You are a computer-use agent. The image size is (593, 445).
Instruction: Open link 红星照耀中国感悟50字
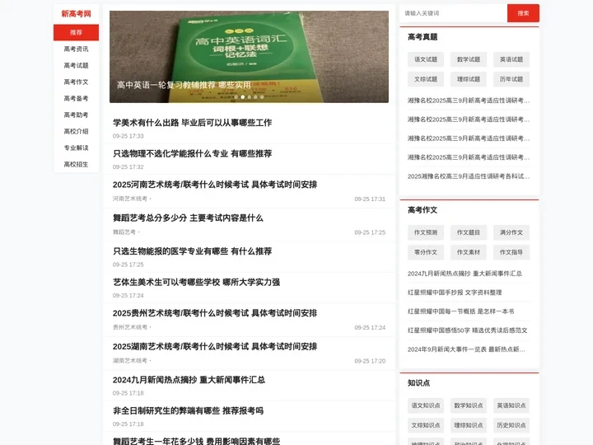(468, 330)
